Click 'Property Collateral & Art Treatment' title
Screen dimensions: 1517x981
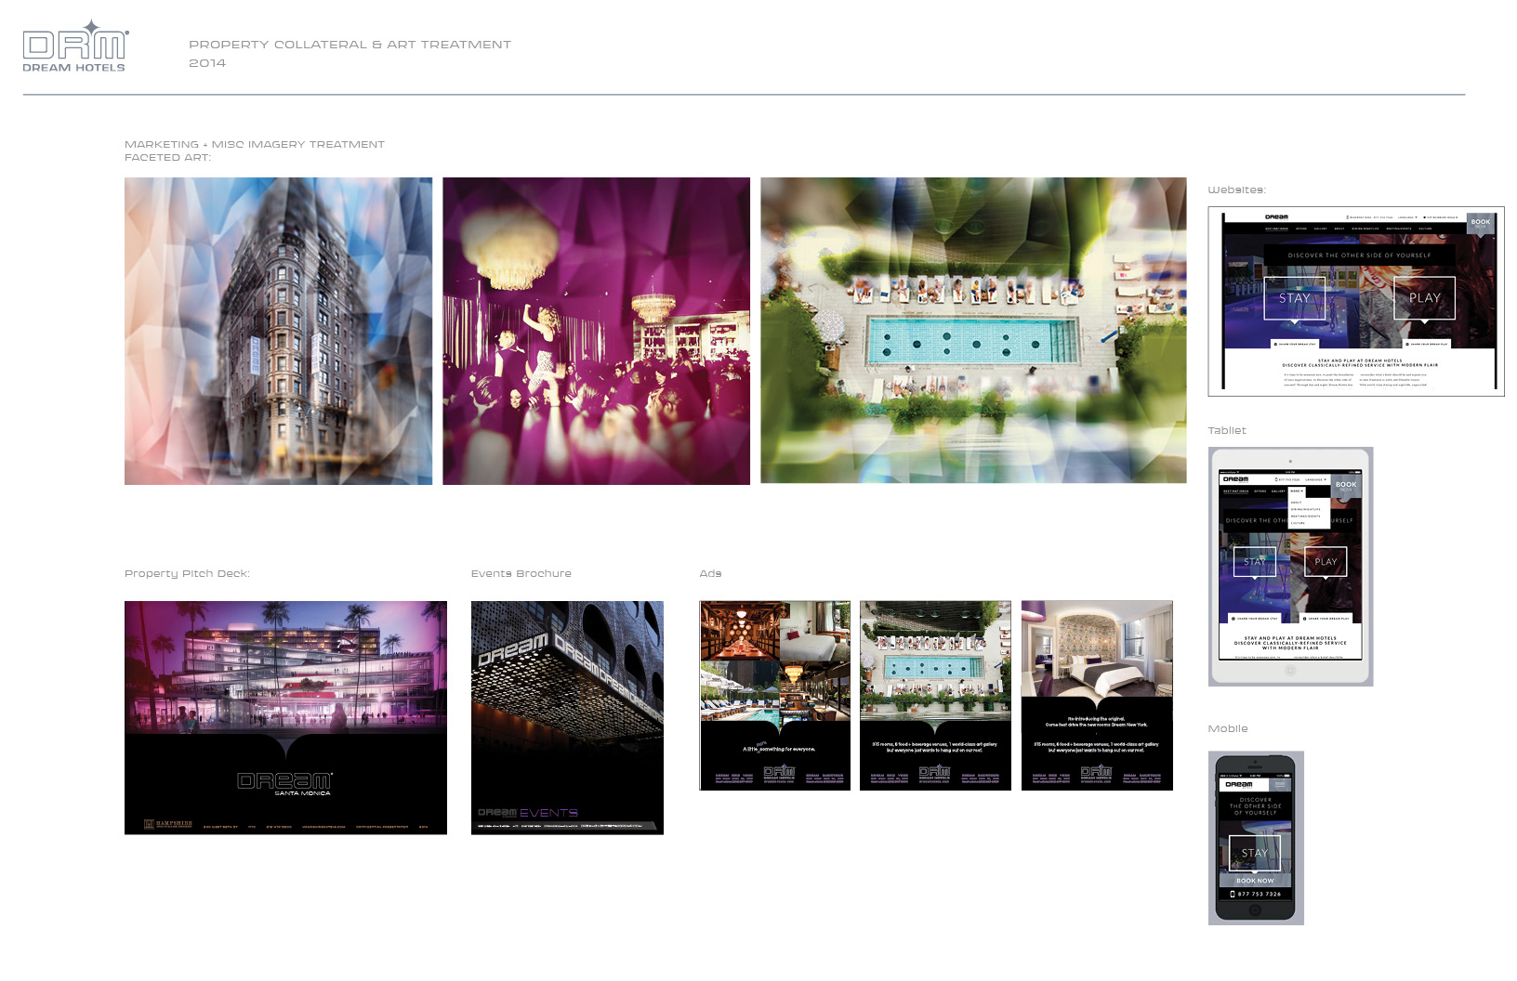tap(350, 44)
